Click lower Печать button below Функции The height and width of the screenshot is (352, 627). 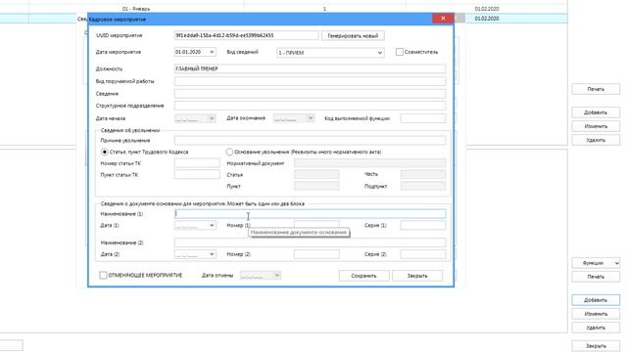click(x=596, y=277)
